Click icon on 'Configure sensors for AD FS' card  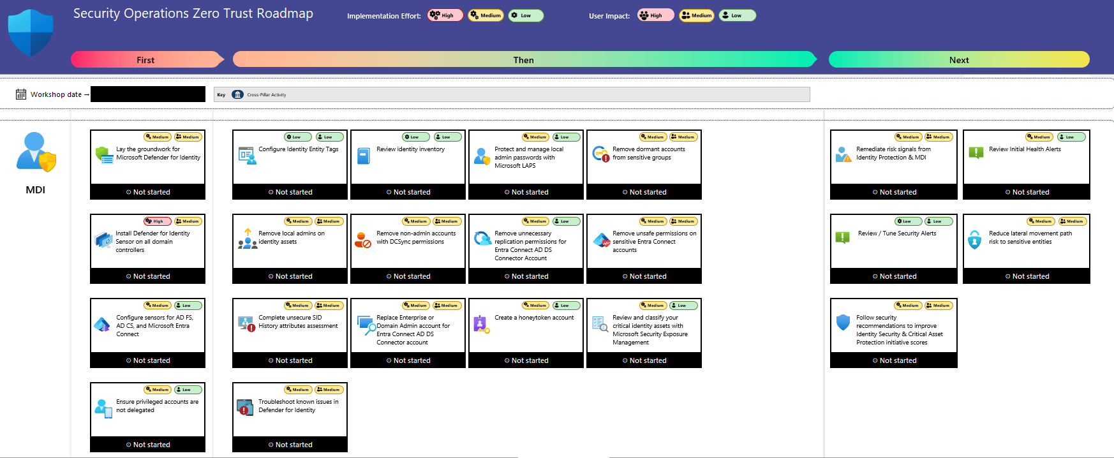click(x=102, y=325)
